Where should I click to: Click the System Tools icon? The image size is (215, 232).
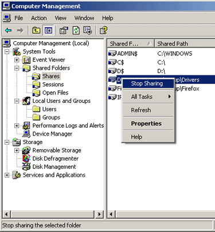[x=17, y=51]
